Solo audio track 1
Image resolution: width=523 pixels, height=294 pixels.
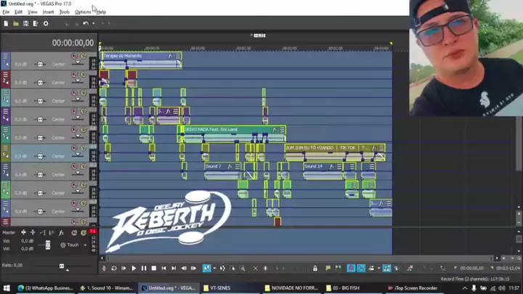tap(84, 56)
